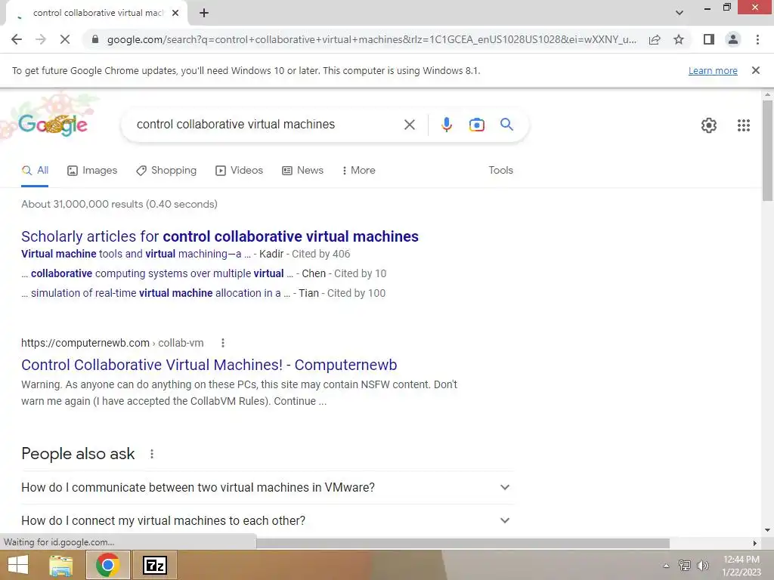
Task: Open the search Tools options
Action: coord(500,170)
